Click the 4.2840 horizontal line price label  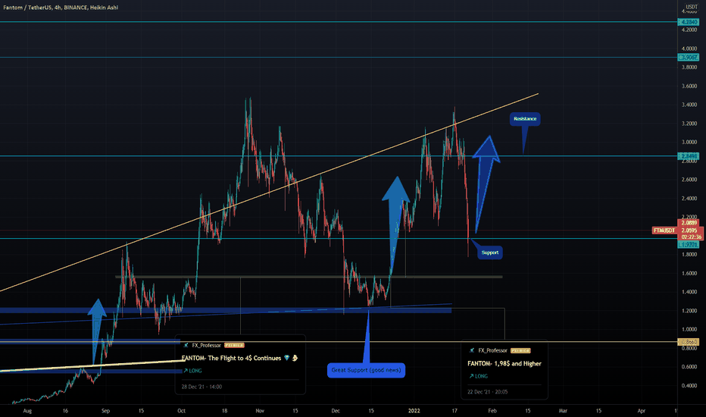[x=689, y=22]
